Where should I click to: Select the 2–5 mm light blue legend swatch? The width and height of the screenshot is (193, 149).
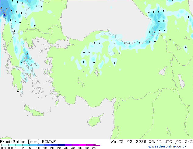point(26,145)
